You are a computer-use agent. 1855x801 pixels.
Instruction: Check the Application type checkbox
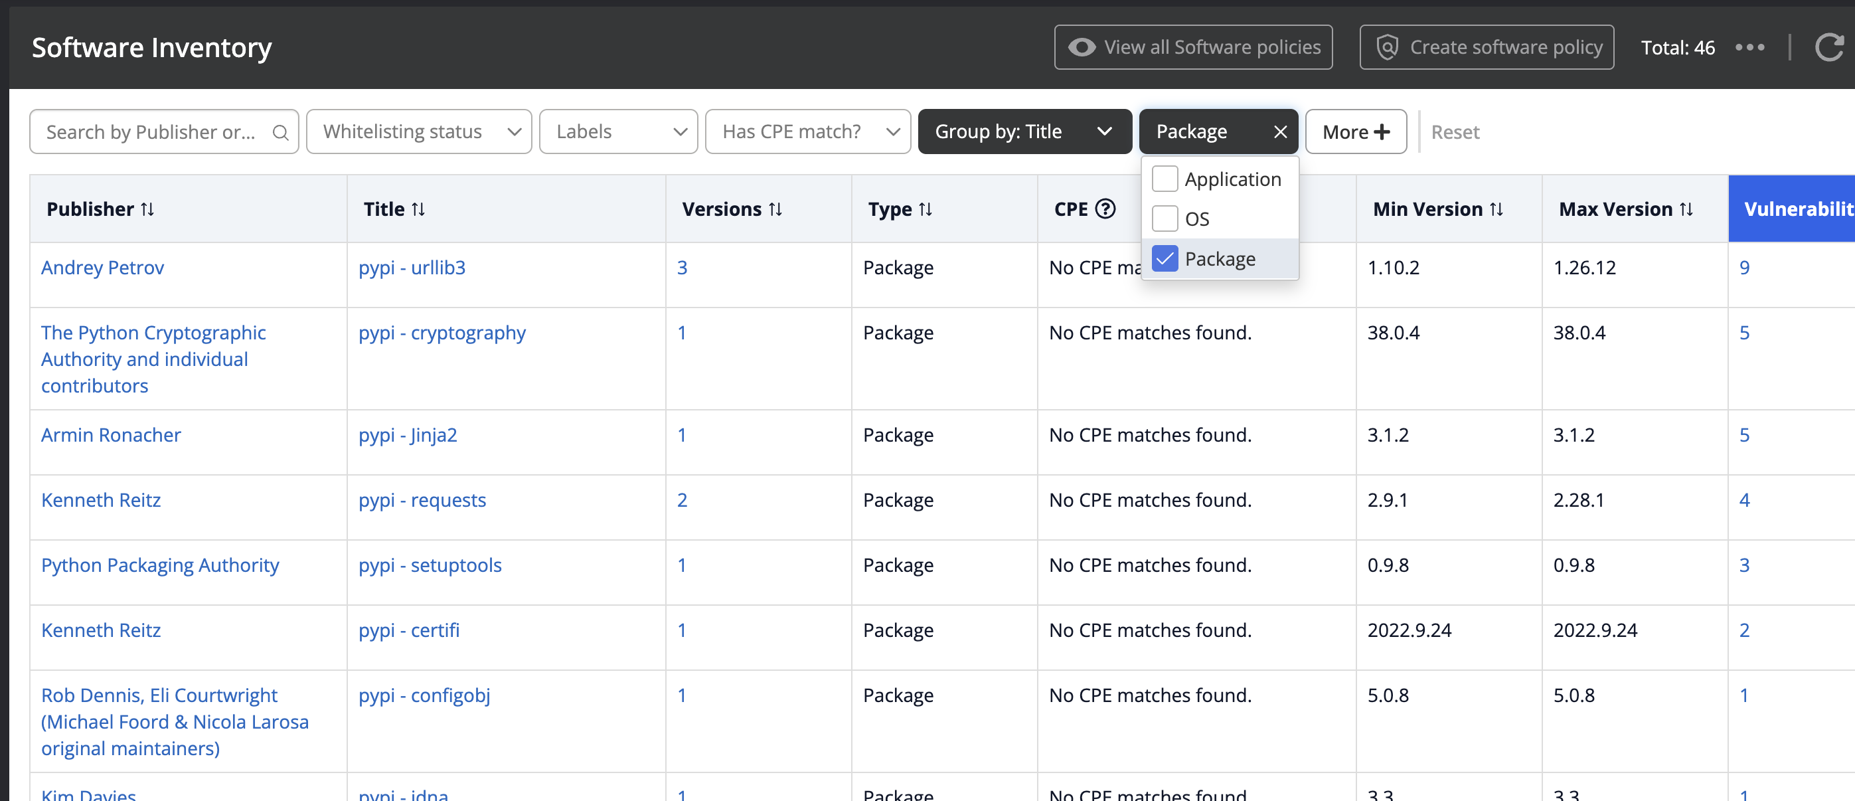click(1165, 179)
